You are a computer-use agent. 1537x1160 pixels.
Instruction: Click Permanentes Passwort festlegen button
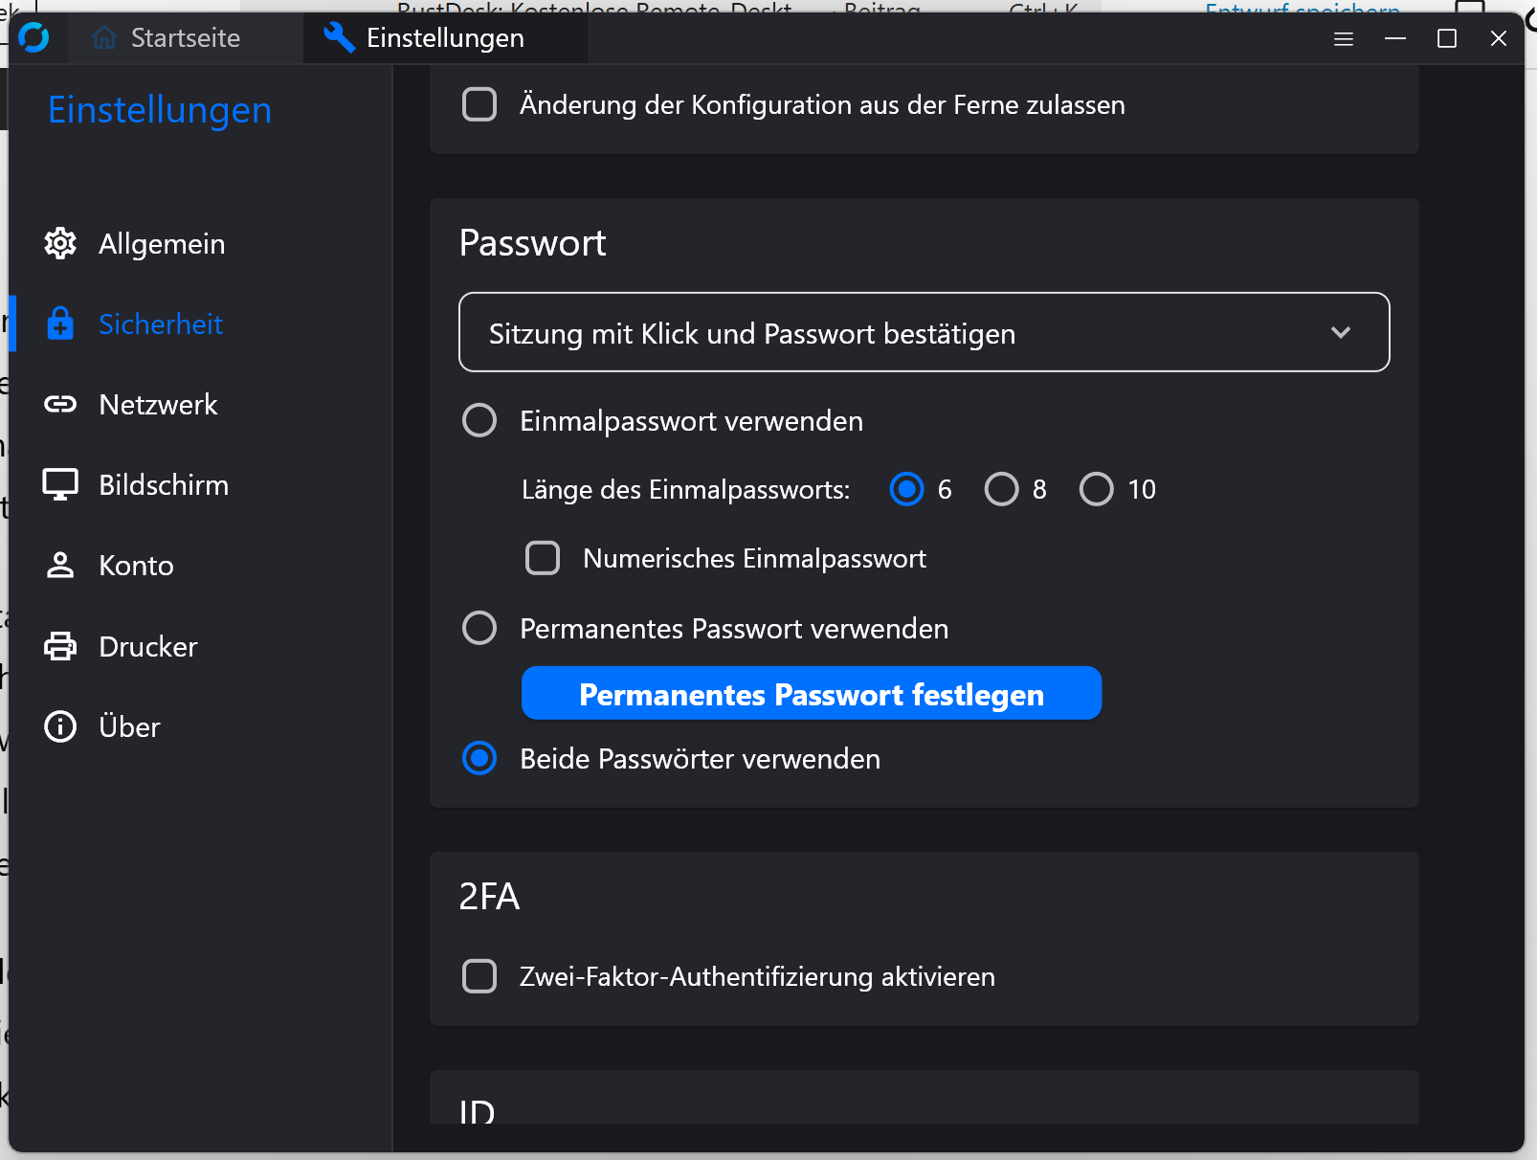click(811, 694)
